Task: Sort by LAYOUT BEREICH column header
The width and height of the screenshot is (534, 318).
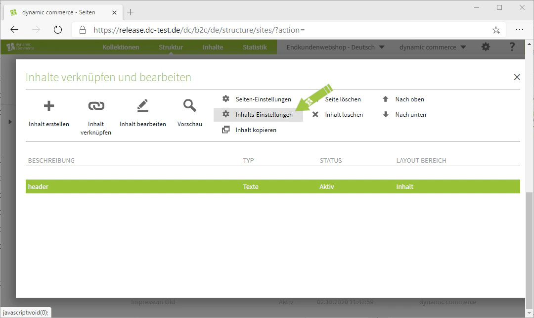Action: pyautogui.click(x=421, y=160)
